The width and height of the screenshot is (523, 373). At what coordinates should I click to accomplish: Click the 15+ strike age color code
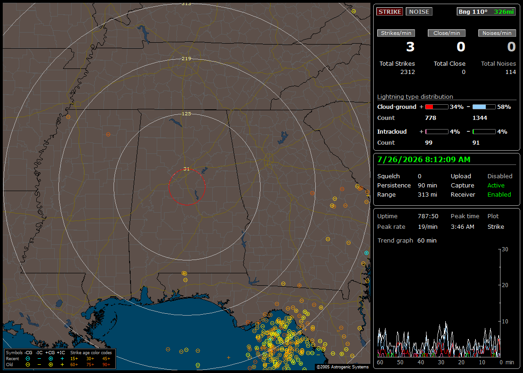point(74,359)
